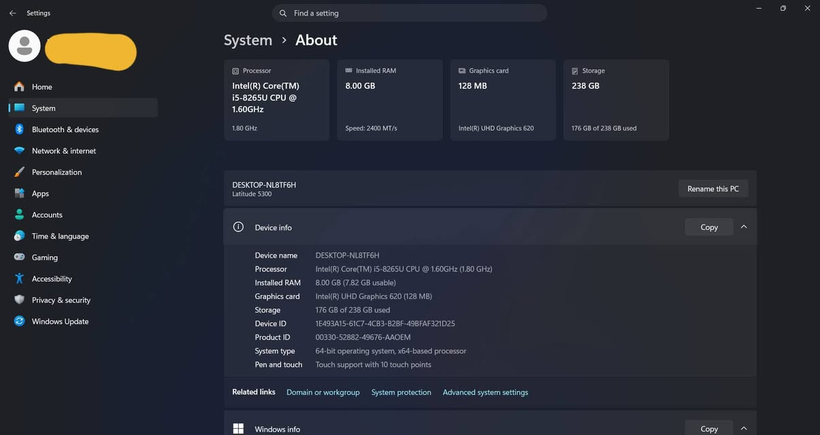Screen dimensions: 820x435
Task: Click the Find a setting search box
Action: (x=410, y=13)
